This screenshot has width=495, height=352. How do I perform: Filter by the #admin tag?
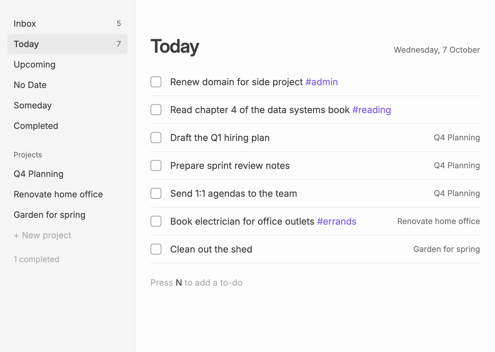pyautogui.click(x=321, y=82)
